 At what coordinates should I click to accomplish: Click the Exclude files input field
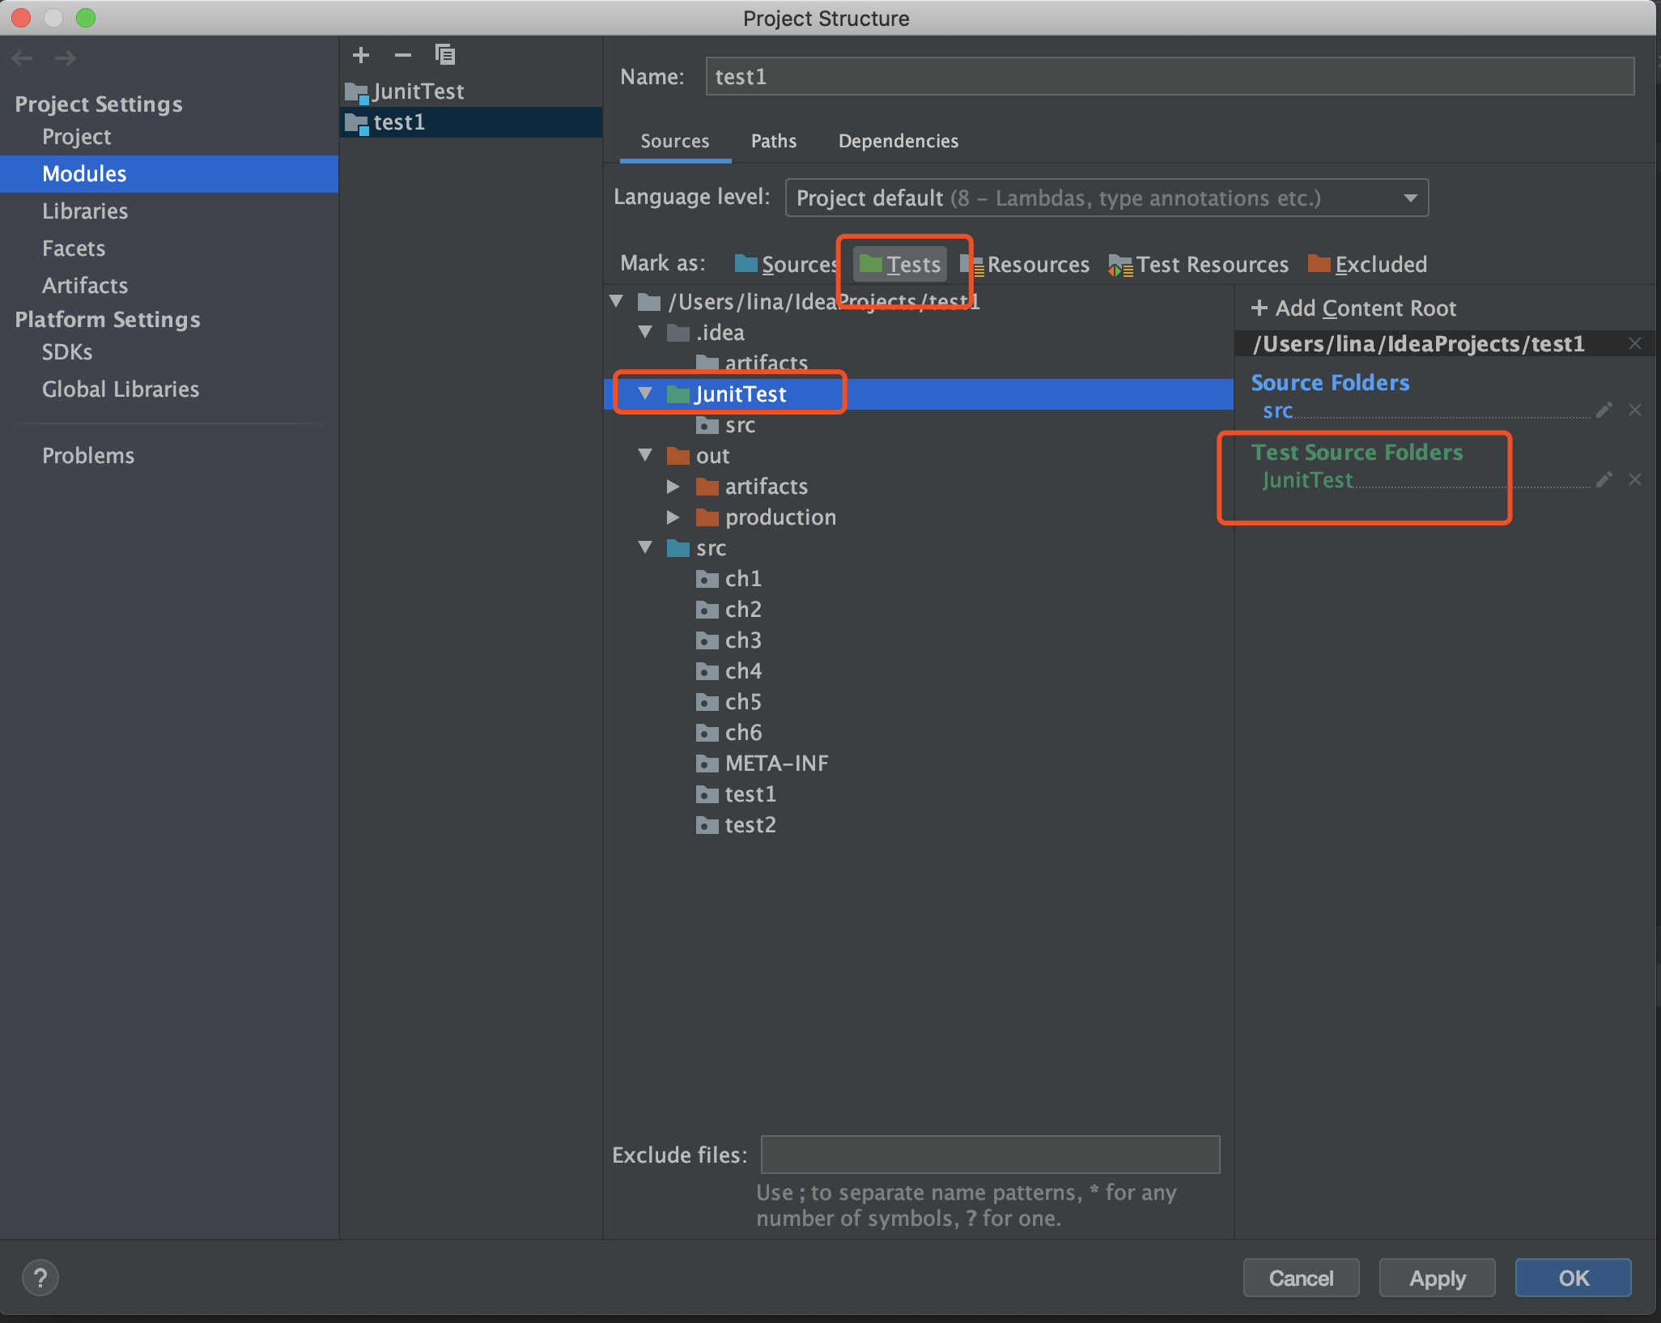[x=989, y=1155]
